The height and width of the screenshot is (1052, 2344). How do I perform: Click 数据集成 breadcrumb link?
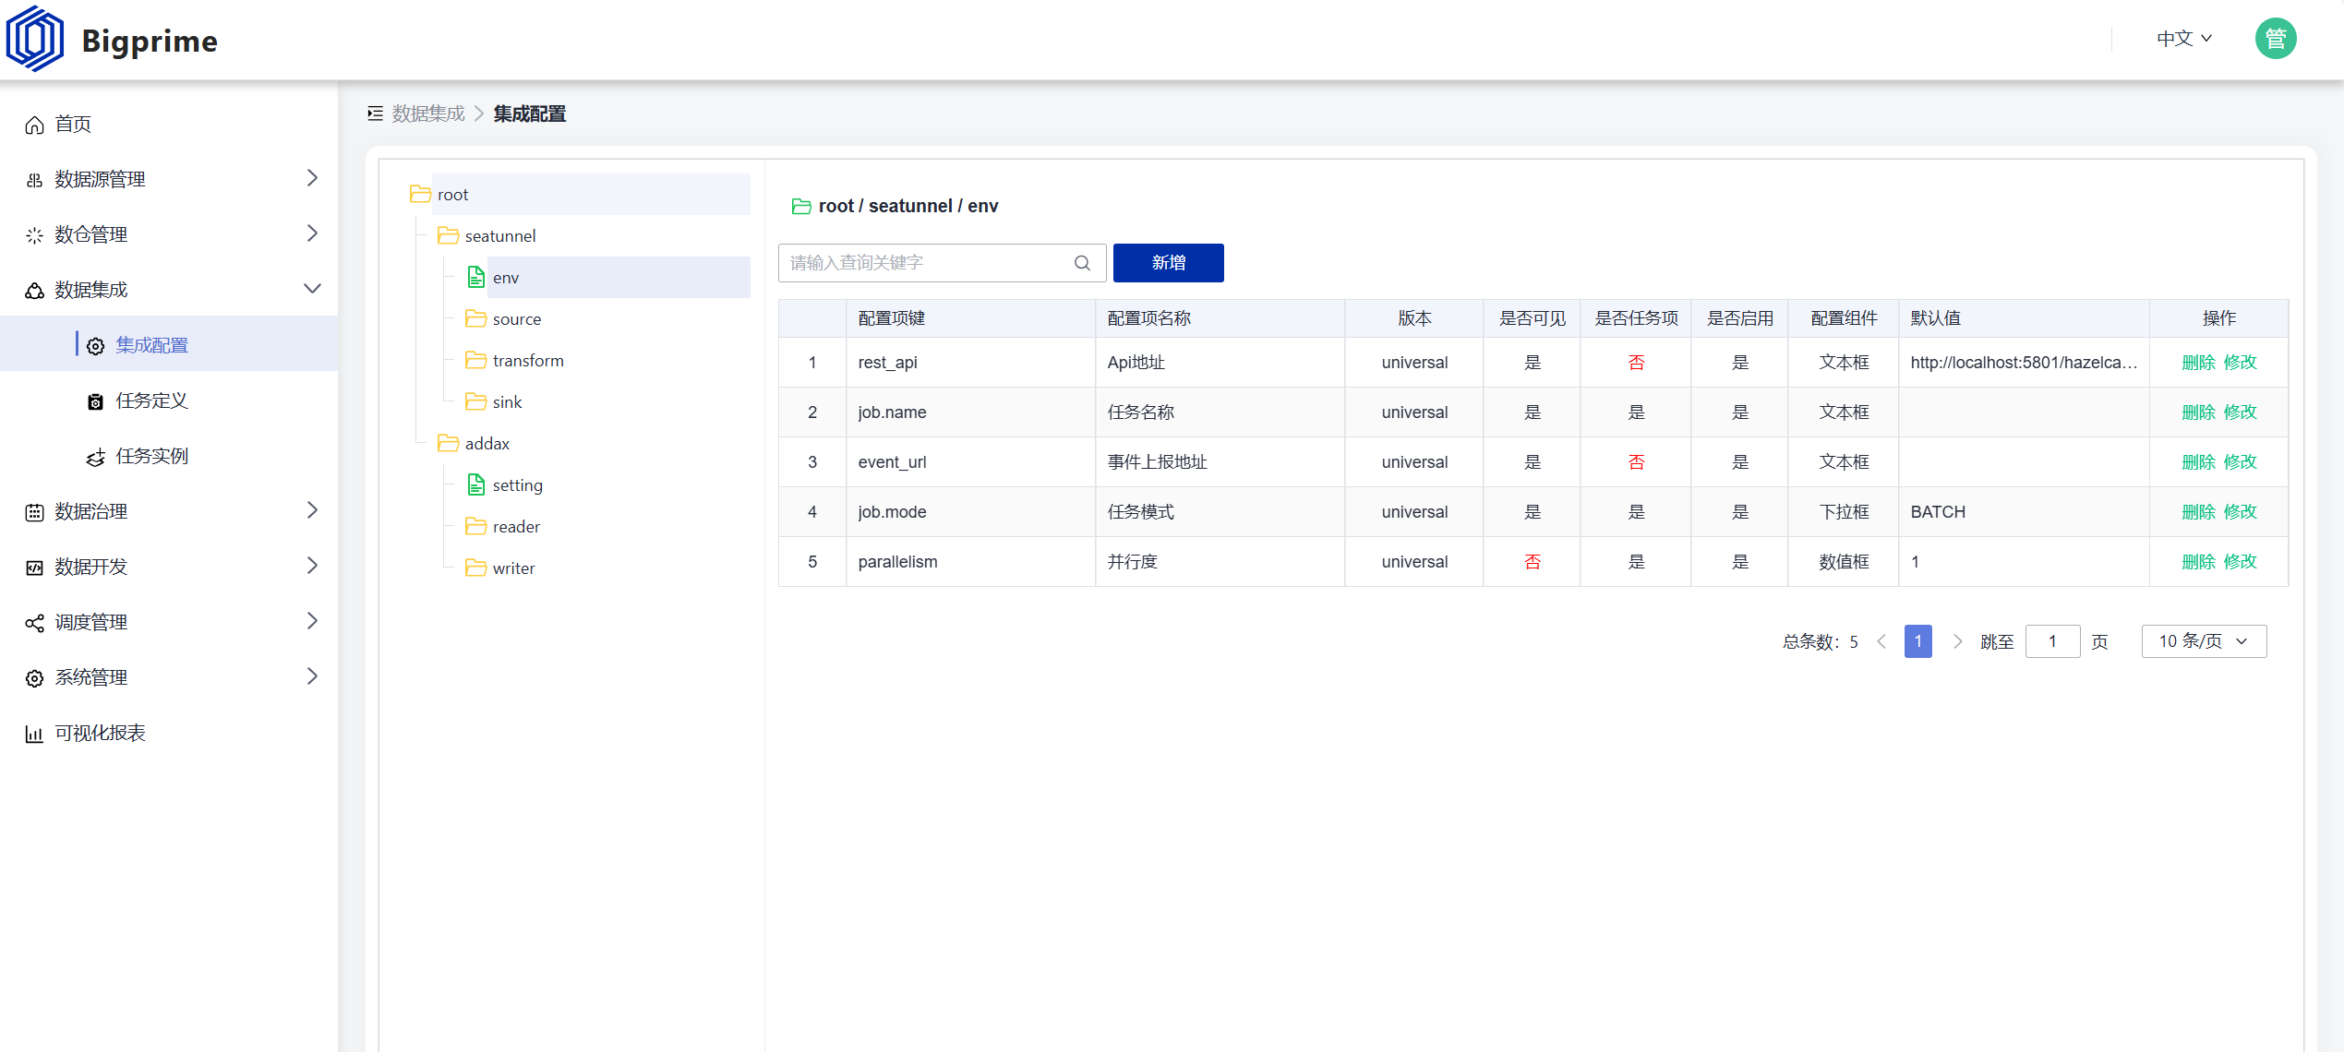coord(428,114)
